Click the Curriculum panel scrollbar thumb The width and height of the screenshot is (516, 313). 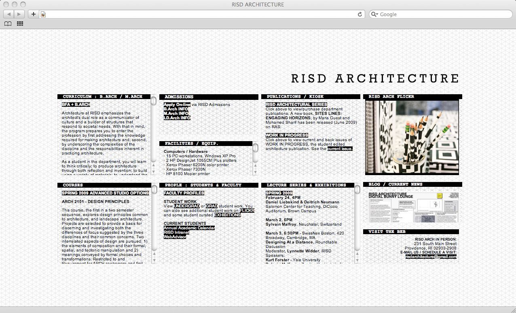(x=154, y=101)
